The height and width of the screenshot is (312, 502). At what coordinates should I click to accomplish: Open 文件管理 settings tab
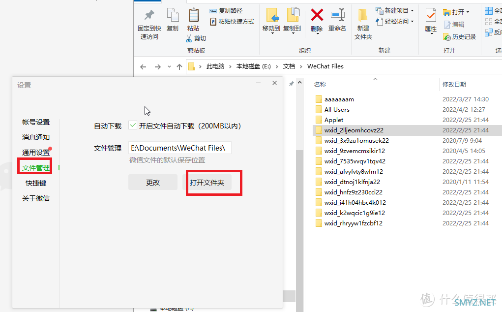[x=36, y=168]
